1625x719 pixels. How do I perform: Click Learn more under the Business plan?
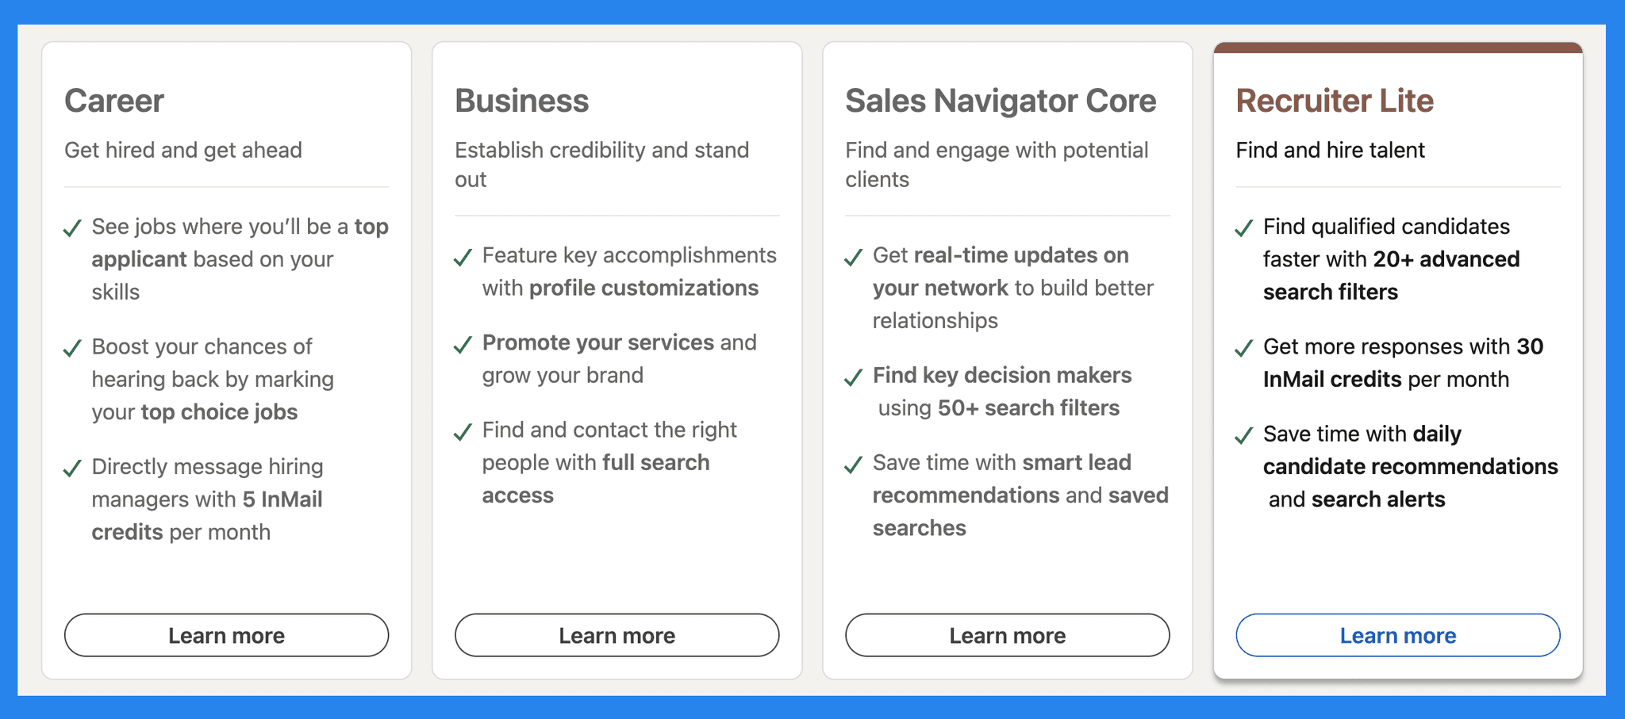(x=617, y=635)
